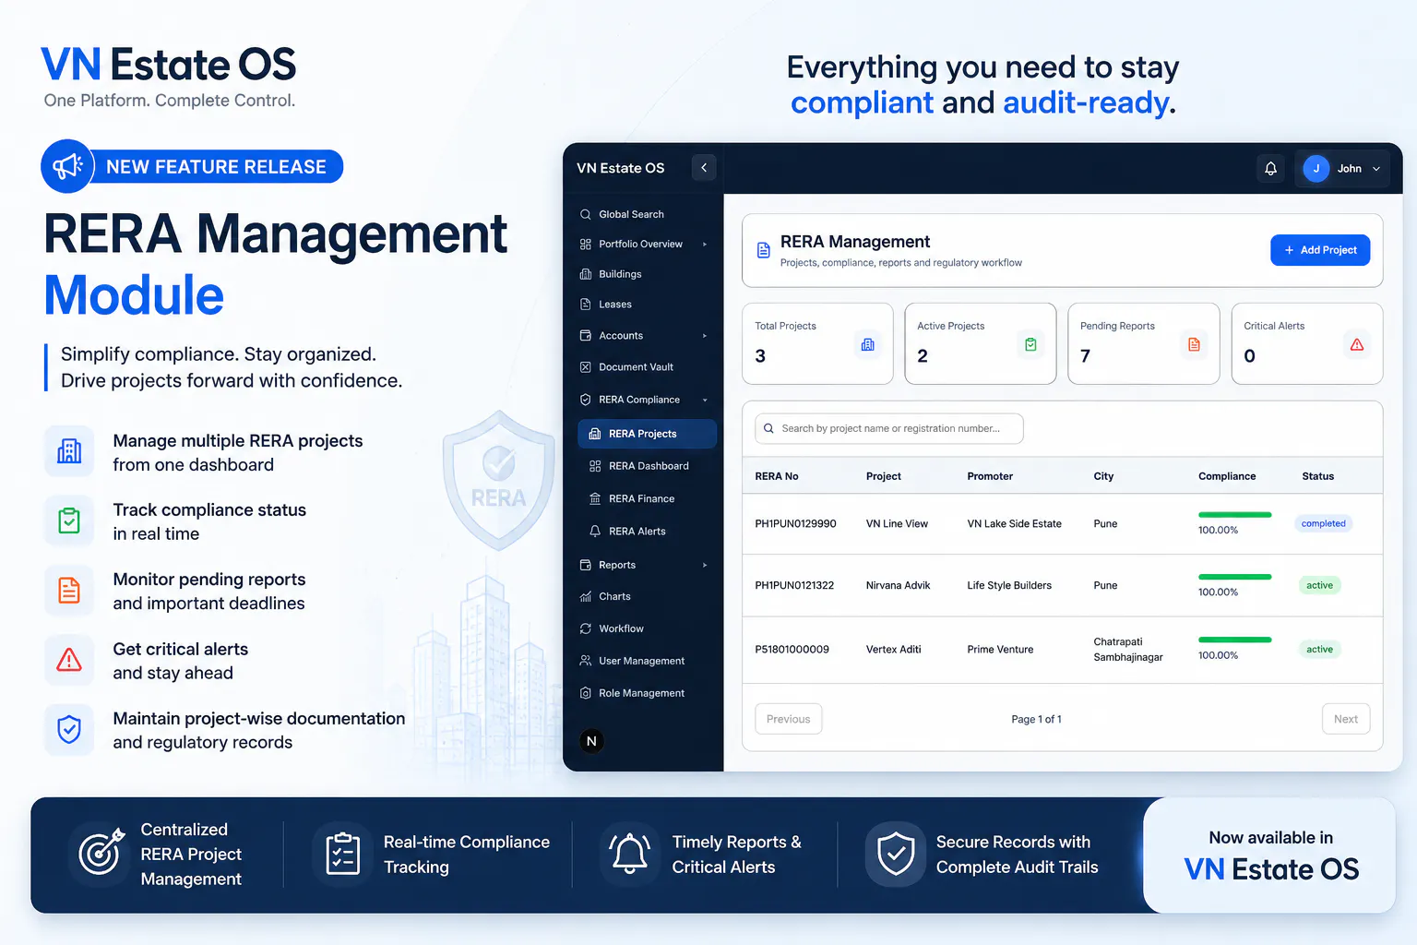Click the Charts bar graph icon
Image resolution: width=1417 pixels, height=945 pixels.
(x=586, y=597)
